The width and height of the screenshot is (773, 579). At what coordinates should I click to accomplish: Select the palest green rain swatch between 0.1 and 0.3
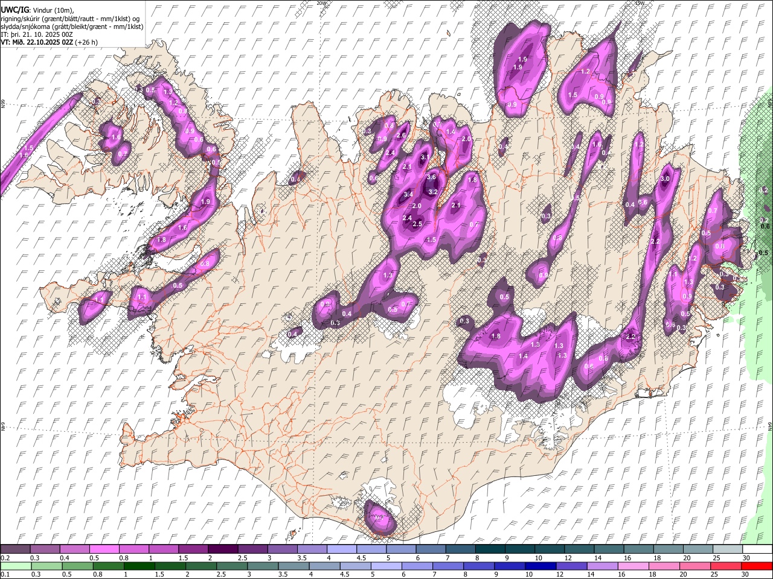coord(16,566)
